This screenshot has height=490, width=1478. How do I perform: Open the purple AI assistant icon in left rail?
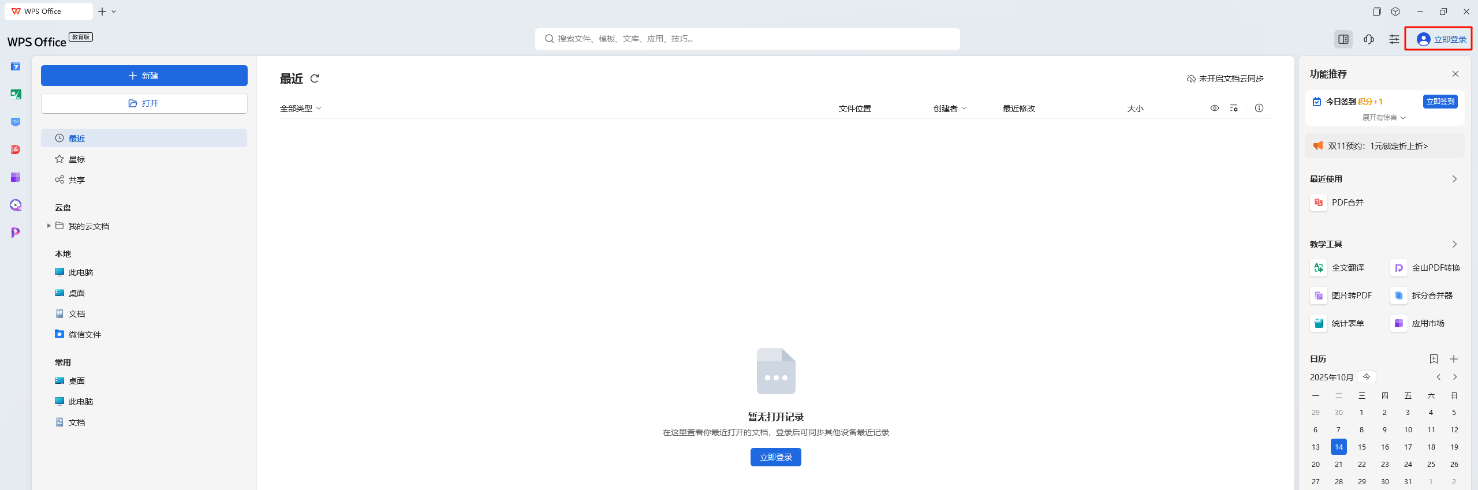(x=16, y=205)
